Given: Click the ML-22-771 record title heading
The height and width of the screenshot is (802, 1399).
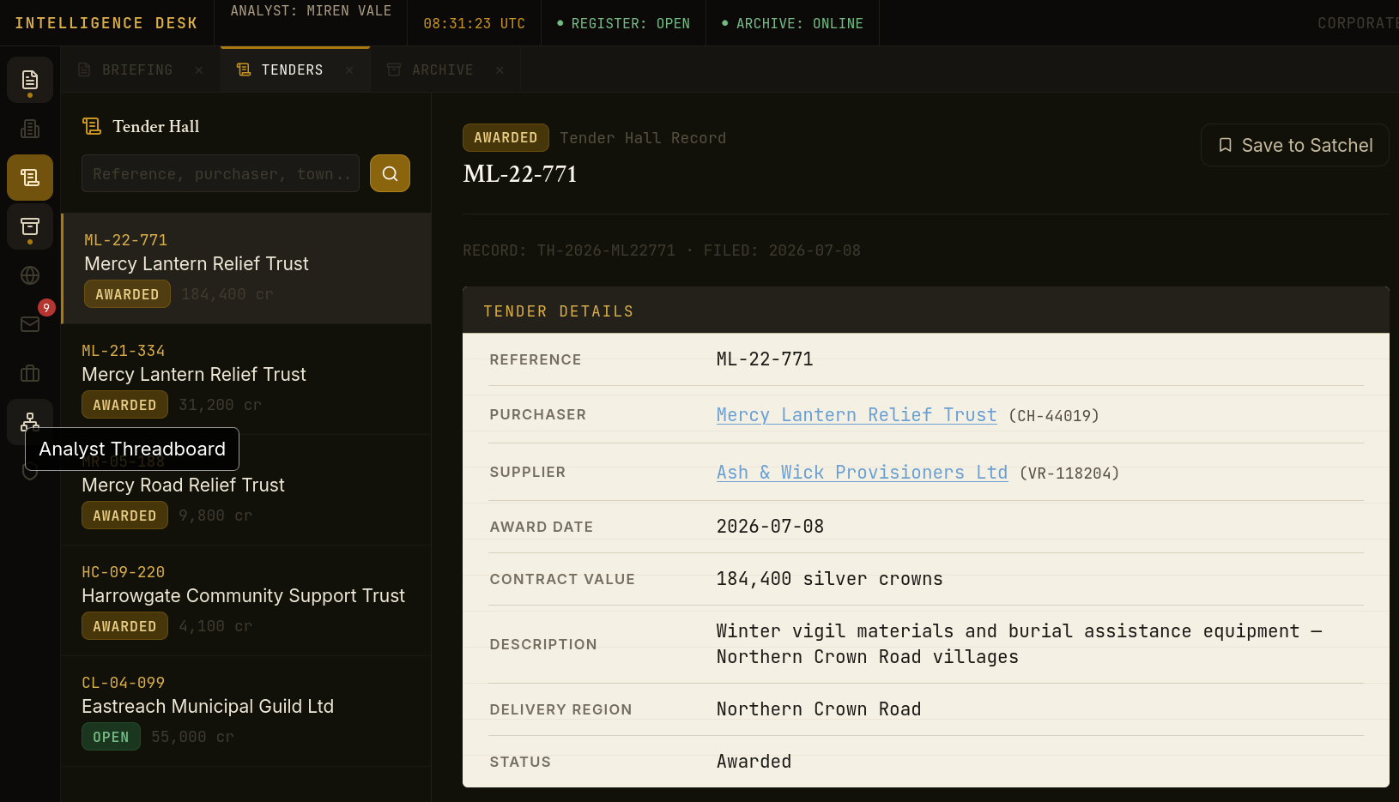Looking at the screenshot, I should [520, 174].
